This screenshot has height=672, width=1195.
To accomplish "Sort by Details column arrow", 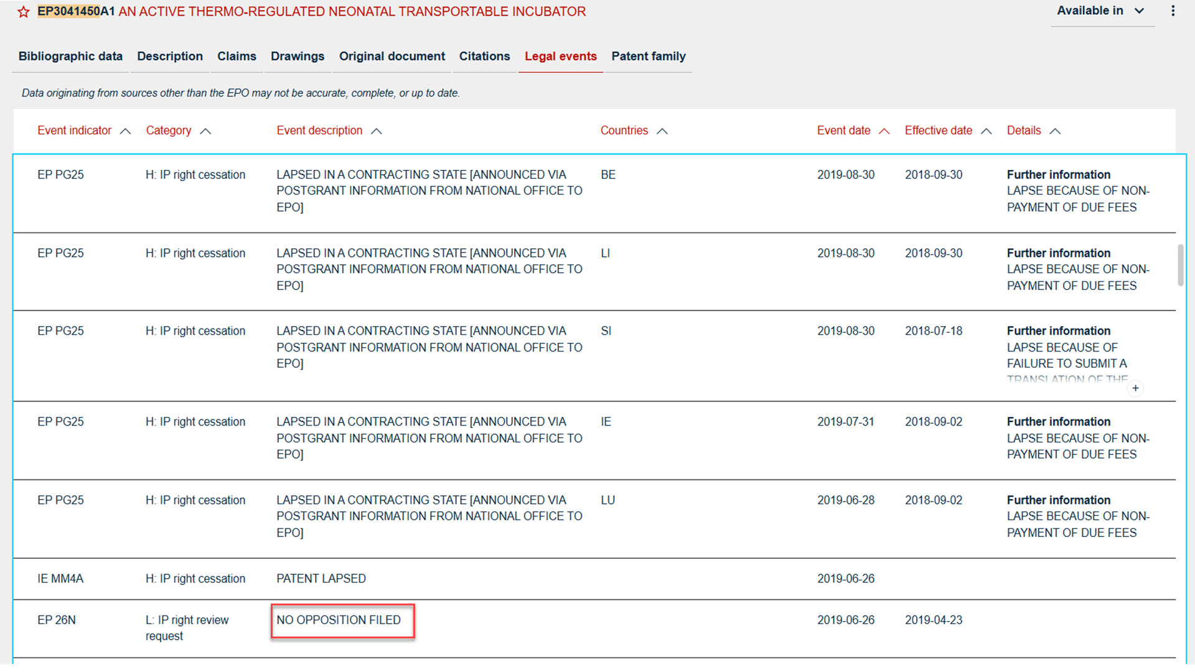I will coord(1055,131).
